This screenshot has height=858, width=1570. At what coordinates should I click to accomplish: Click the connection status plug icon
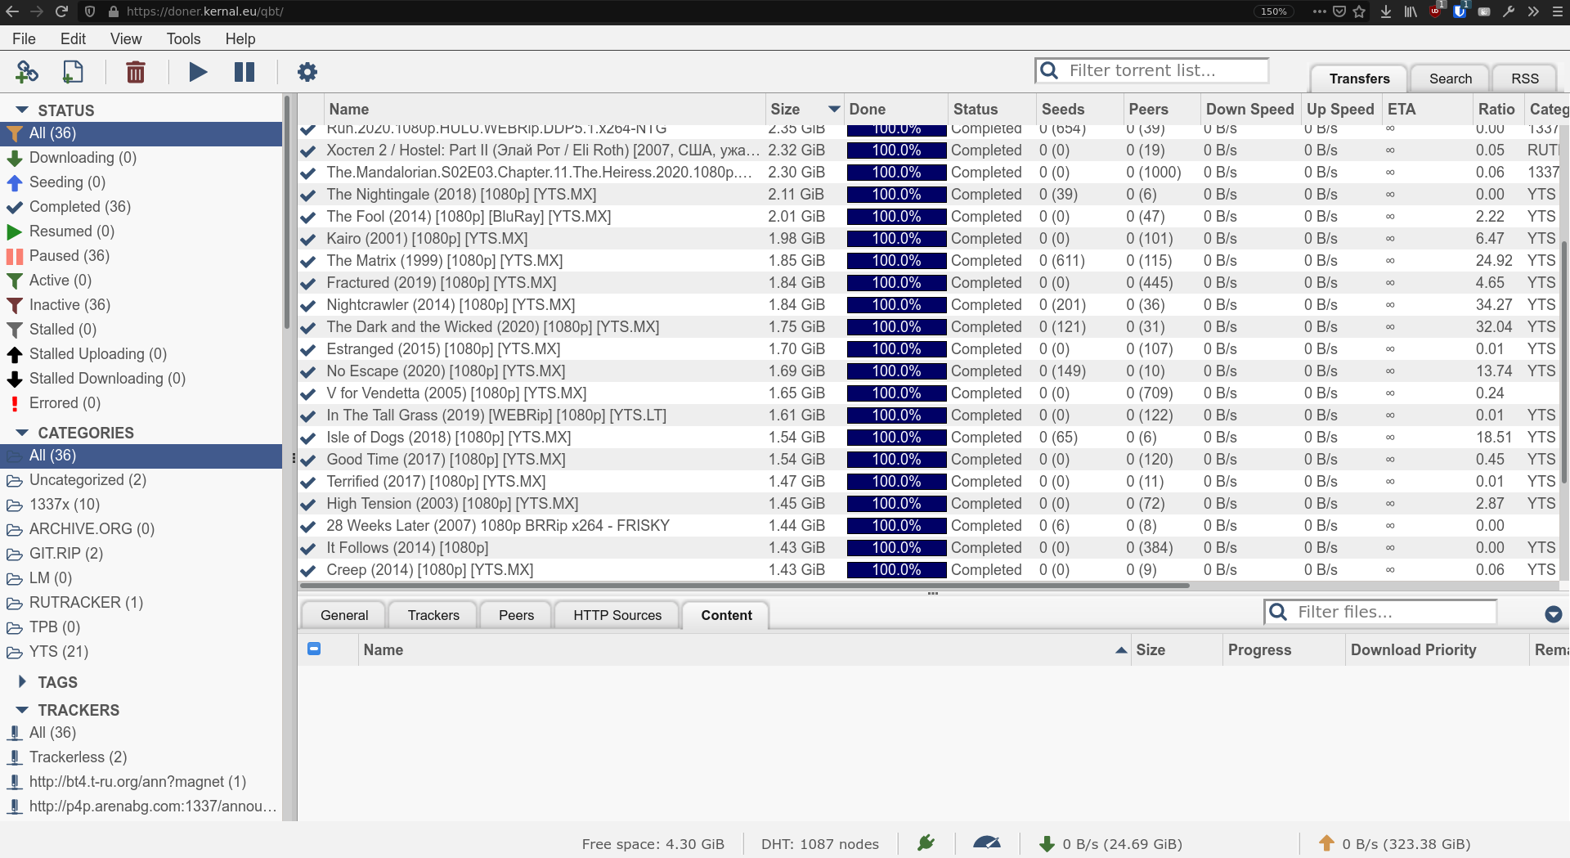926,843
